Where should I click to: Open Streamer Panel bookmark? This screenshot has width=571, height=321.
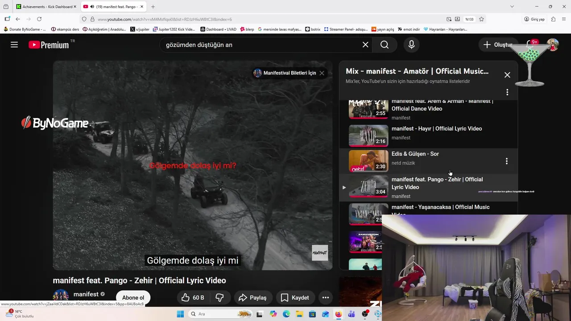click(x=346, y=29)
